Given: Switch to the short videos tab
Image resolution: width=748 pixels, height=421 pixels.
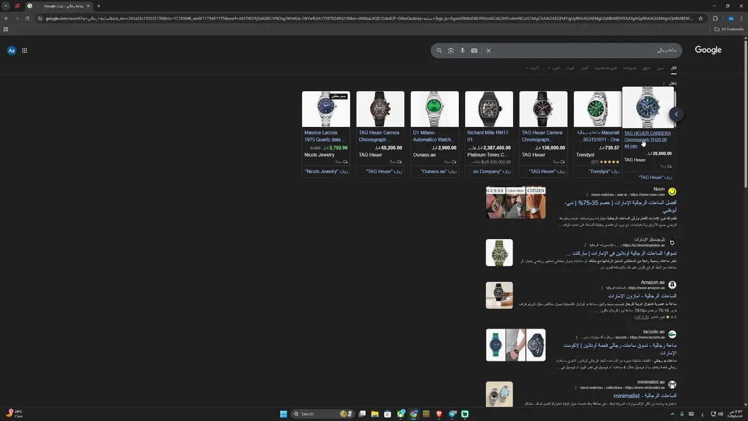Looking at the screenshot, I should (x=606, y=68).
